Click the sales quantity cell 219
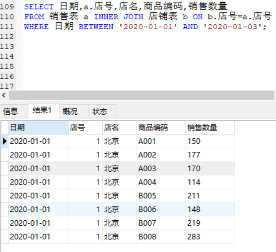This screenshot has height=252, width=276. 210,223
